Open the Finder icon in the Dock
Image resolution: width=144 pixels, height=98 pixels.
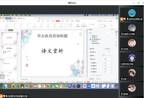pyautogui.click(x=5, y=86)
